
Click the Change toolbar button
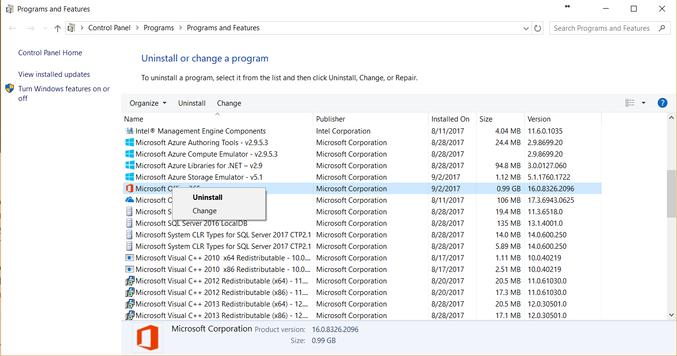coord(229,103)
